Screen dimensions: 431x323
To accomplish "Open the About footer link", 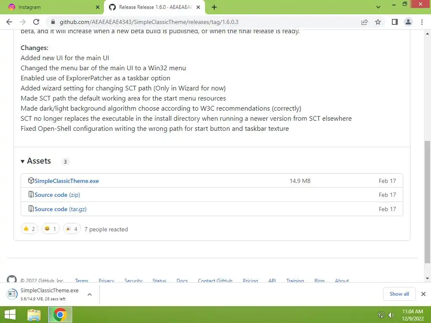I will pyautogui.click(x=342, y=281).
